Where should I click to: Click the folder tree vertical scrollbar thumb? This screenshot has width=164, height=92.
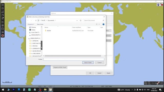pyautogui.click(x=42, y=45)
